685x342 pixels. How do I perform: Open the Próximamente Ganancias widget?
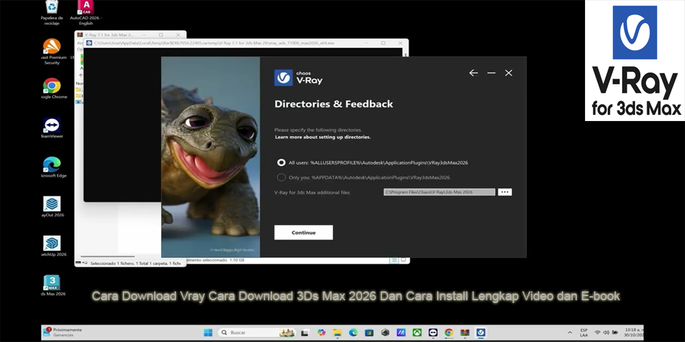[62, 332]
